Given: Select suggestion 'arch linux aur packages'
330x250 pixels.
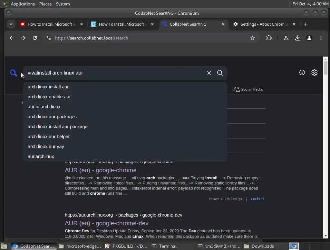Looking at the screenshot, I should [125, 117].
